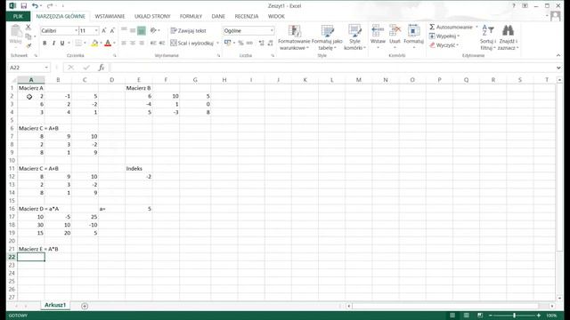The height and width of the screenshot is (320, 570).
Task: Click the insert function fx icon
Action: click(x=102, y=68)
